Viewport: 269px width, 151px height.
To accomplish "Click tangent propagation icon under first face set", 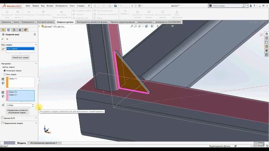I will point(3,83).
